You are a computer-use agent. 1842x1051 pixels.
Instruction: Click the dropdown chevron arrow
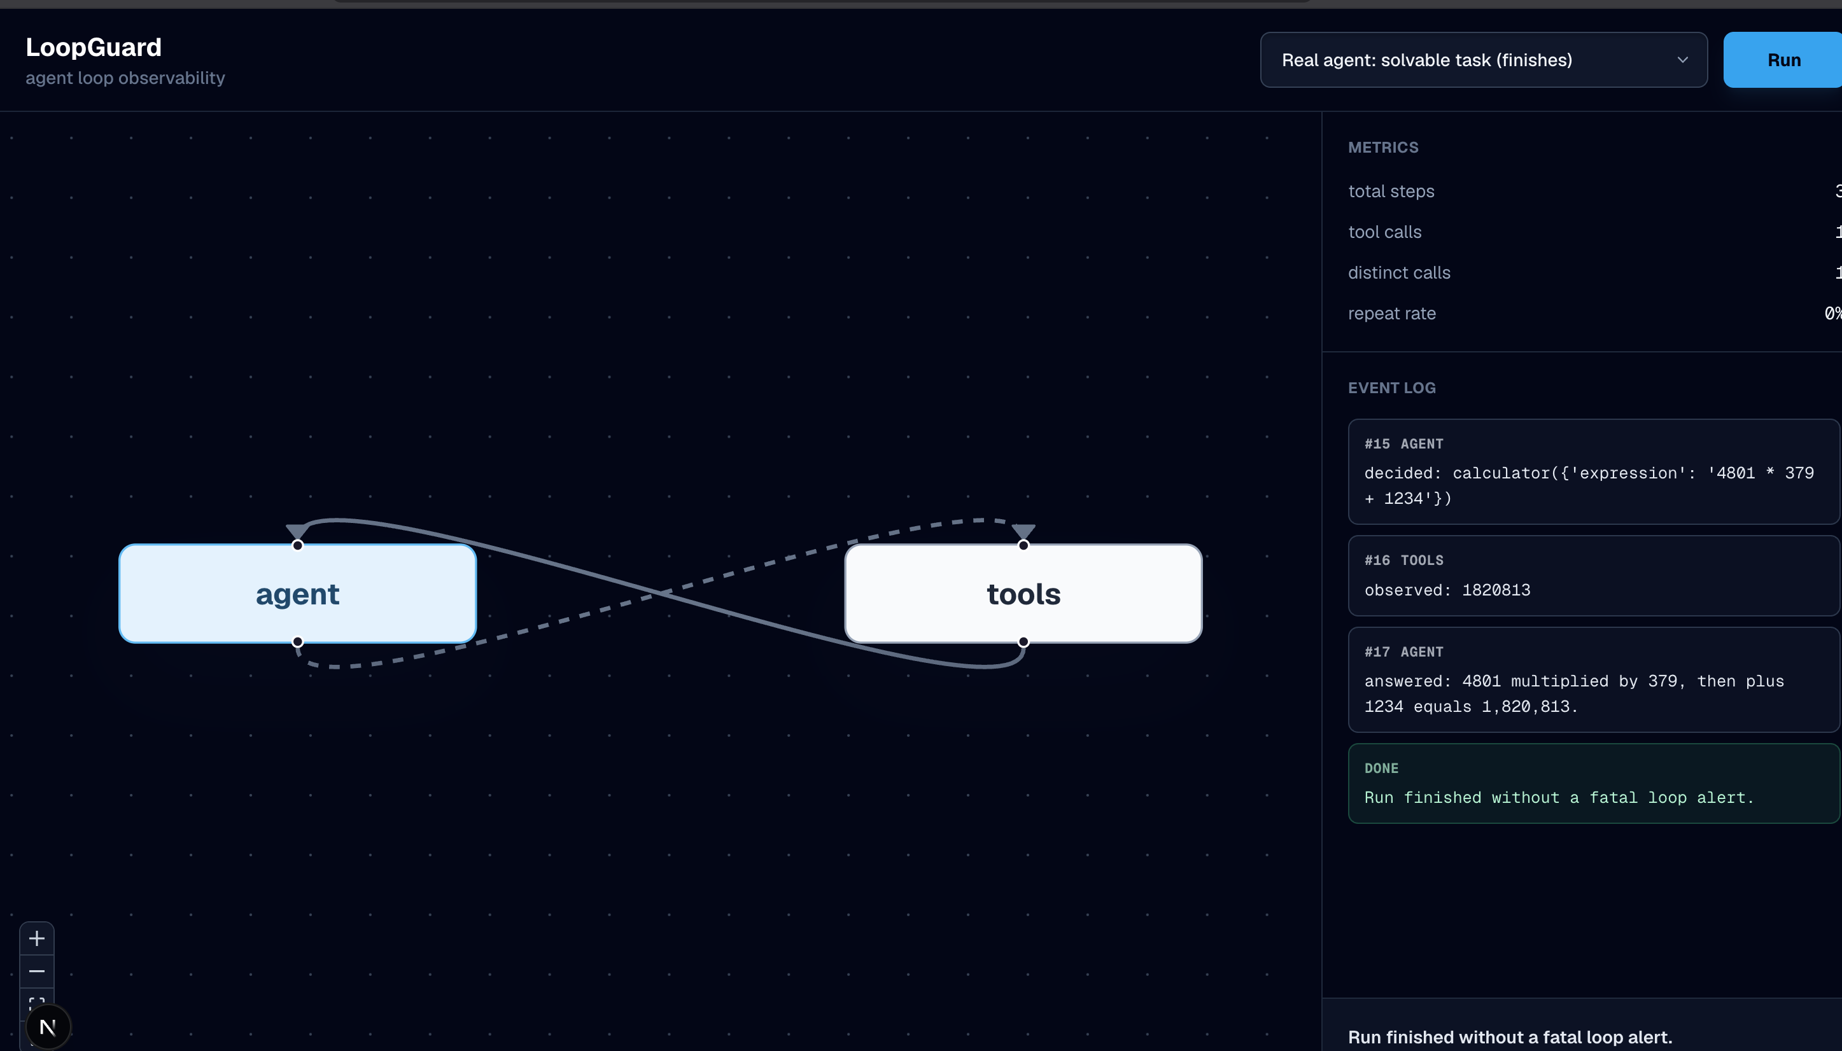tap(1682, 60)
